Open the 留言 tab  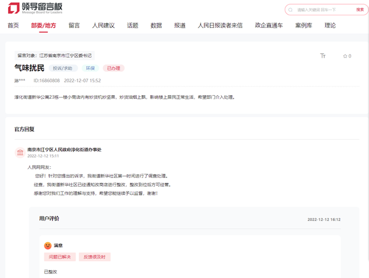point(74,25)
